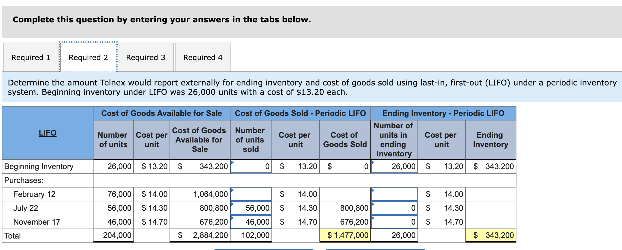Click the total cost of goods sold $1,477,000

pyautogui.click(x=345, y=236)
